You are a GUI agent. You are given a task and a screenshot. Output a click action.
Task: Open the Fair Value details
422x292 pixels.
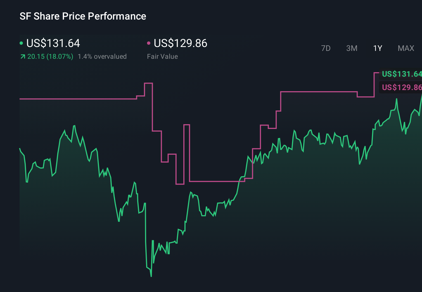(x=162, y=56)
